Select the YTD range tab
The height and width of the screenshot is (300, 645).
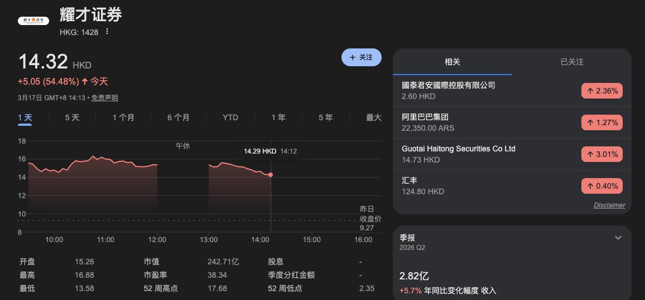(230, 118)
